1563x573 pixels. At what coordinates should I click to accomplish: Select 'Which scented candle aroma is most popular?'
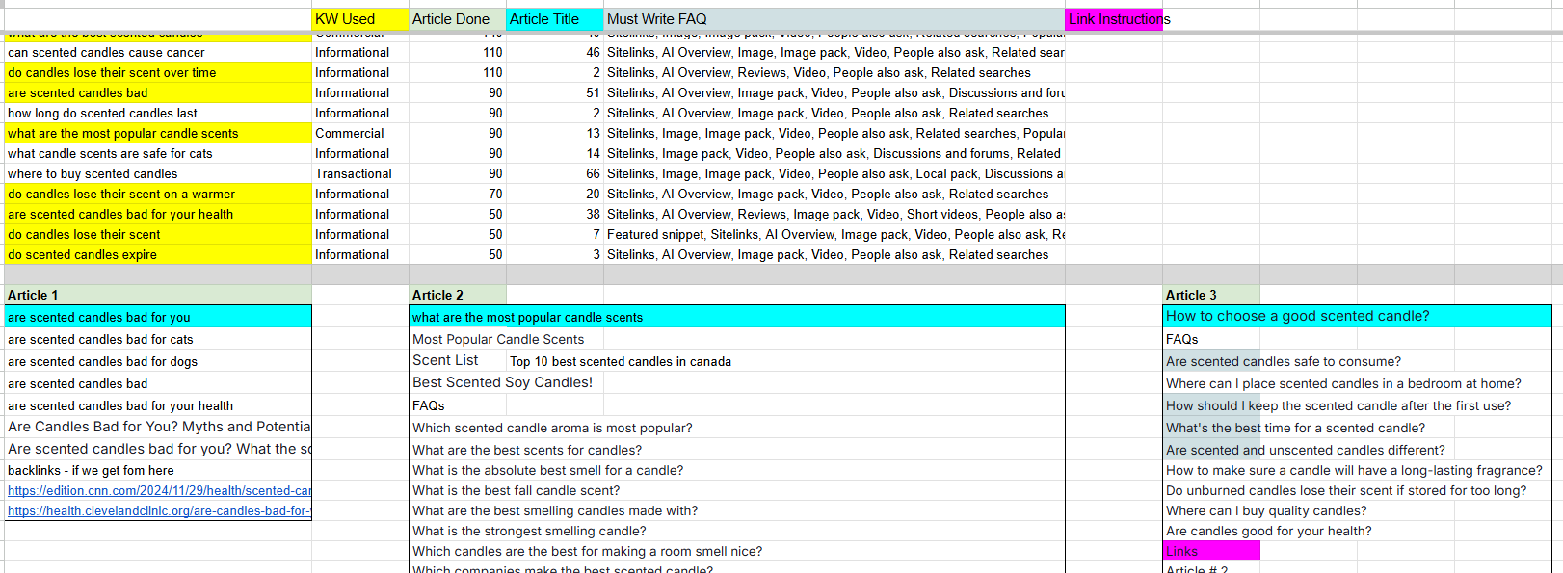tap(552, 429)
